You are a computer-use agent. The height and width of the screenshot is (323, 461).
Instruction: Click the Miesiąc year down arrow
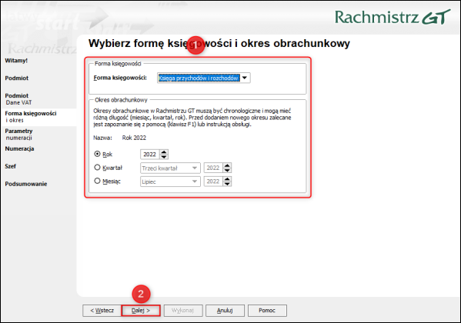coord(227,184)
